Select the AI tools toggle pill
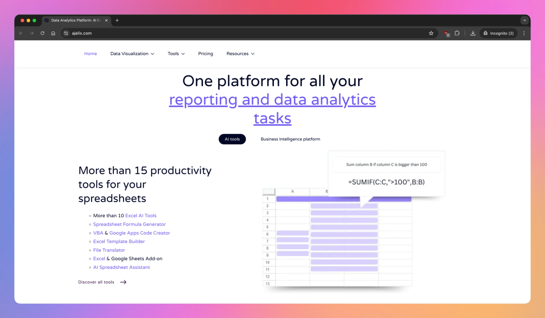Screen dimensions: 545x318 [232, 139]
